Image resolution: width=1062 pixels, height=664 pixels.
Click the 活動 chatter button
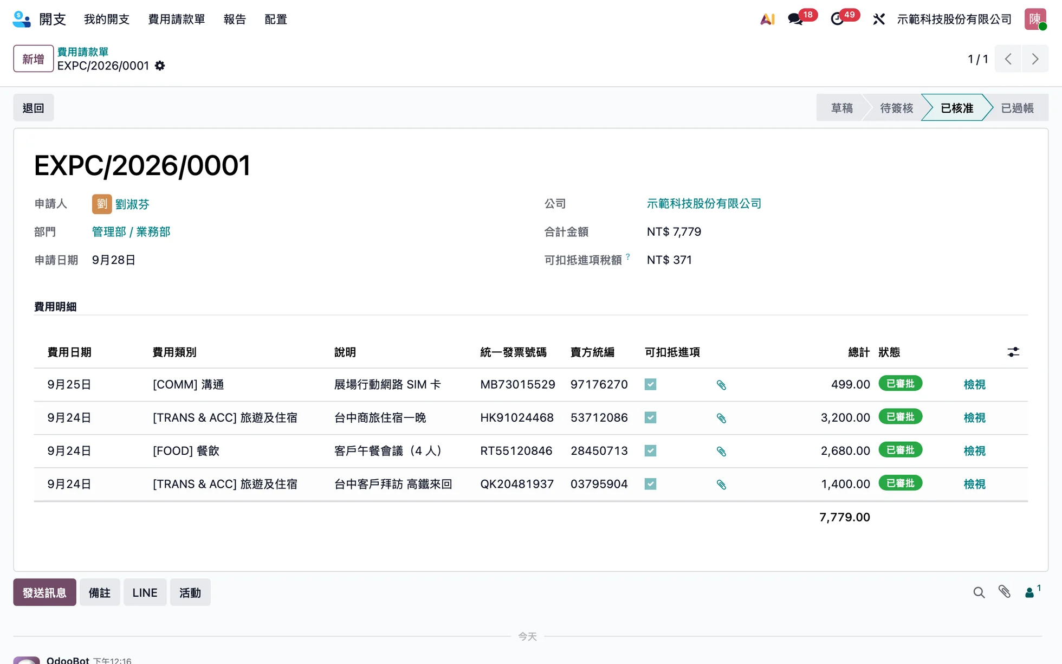click(190, 592)
